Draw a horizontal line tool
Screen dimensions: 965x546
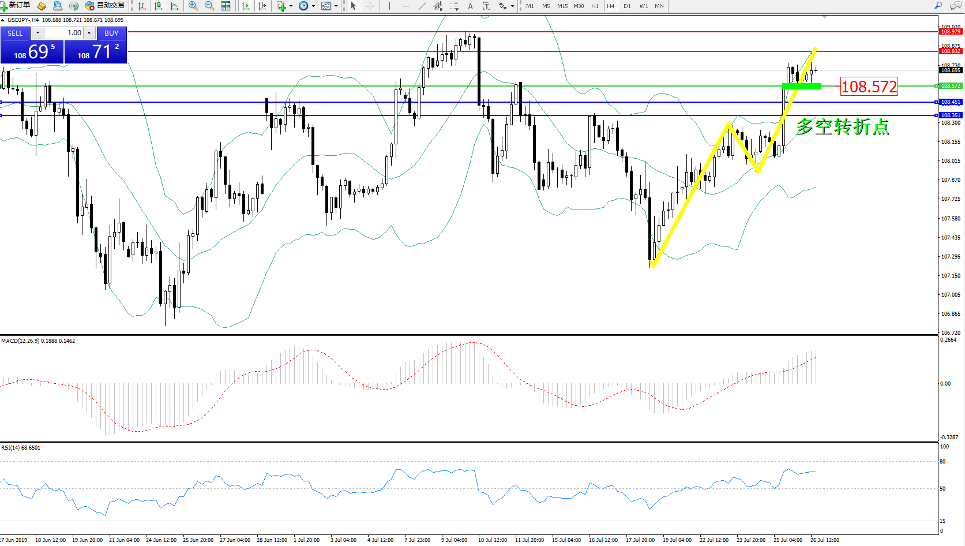click(x=406, y=6)
